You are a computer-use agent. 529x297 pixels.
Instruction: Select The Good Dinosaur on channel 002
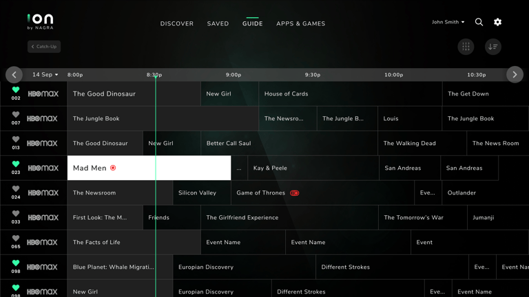coord(134,94)
